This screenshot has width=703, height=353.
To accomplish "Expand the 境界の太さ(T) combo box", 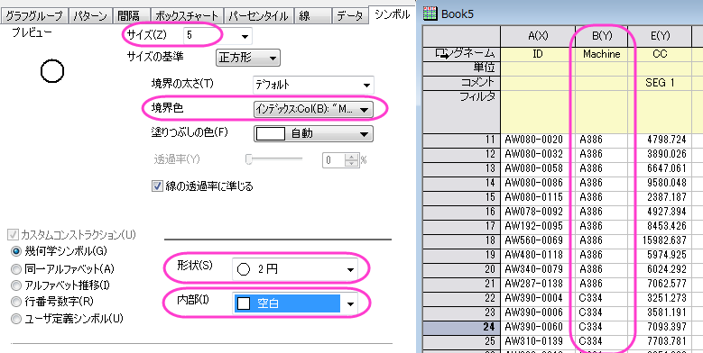I will click(x=313, y=85).
